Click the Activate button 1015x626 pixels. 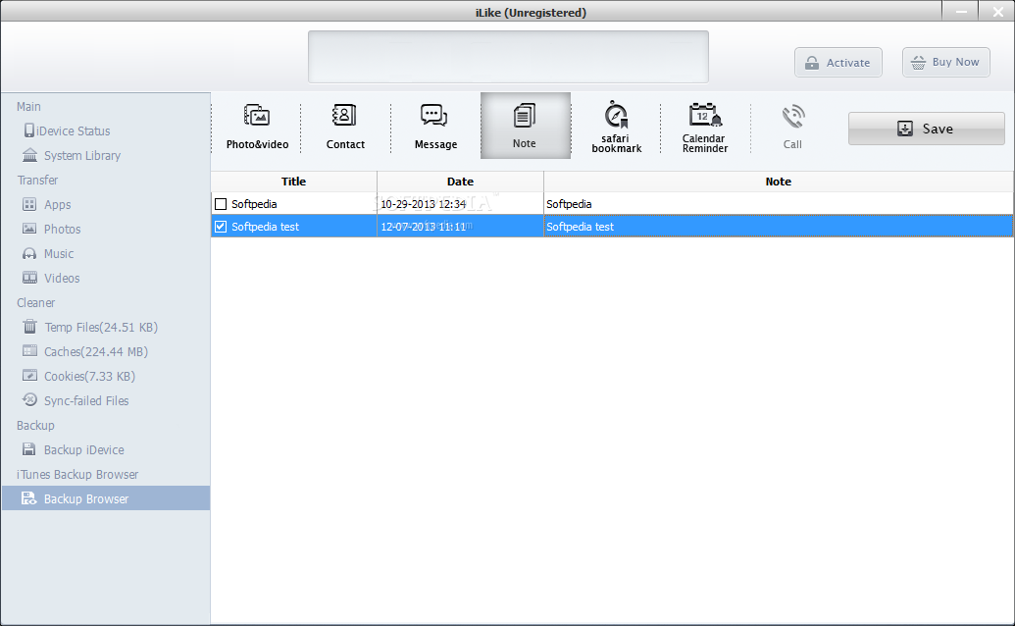coord(837,62)
